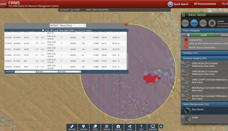Click the Announcements megaphone icon
The height and width of the screenshot is (131, 228).
195,4
